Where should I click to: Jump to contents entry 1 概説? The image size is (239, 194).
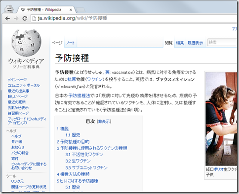[63, 129]
